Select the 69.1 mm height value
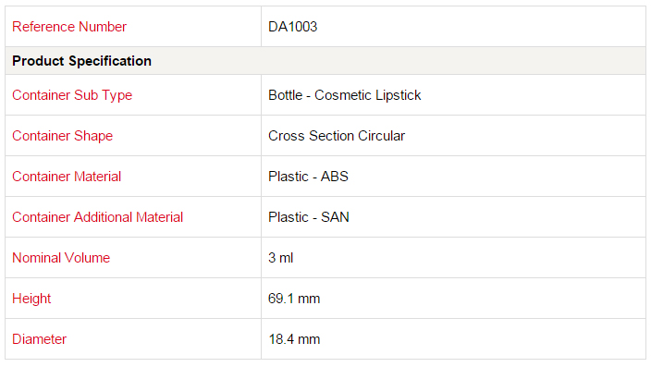The image size is (651, 367). click(x=294, y=299)
